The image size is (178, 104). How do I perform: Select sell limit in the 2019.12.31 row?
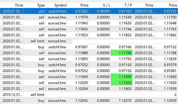(x=37, y=95)
